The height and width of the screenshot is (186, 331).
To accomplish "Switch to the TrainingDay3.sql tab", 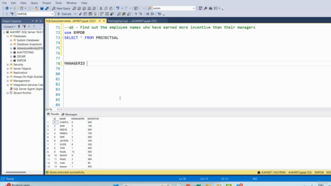I will (132, 21).
